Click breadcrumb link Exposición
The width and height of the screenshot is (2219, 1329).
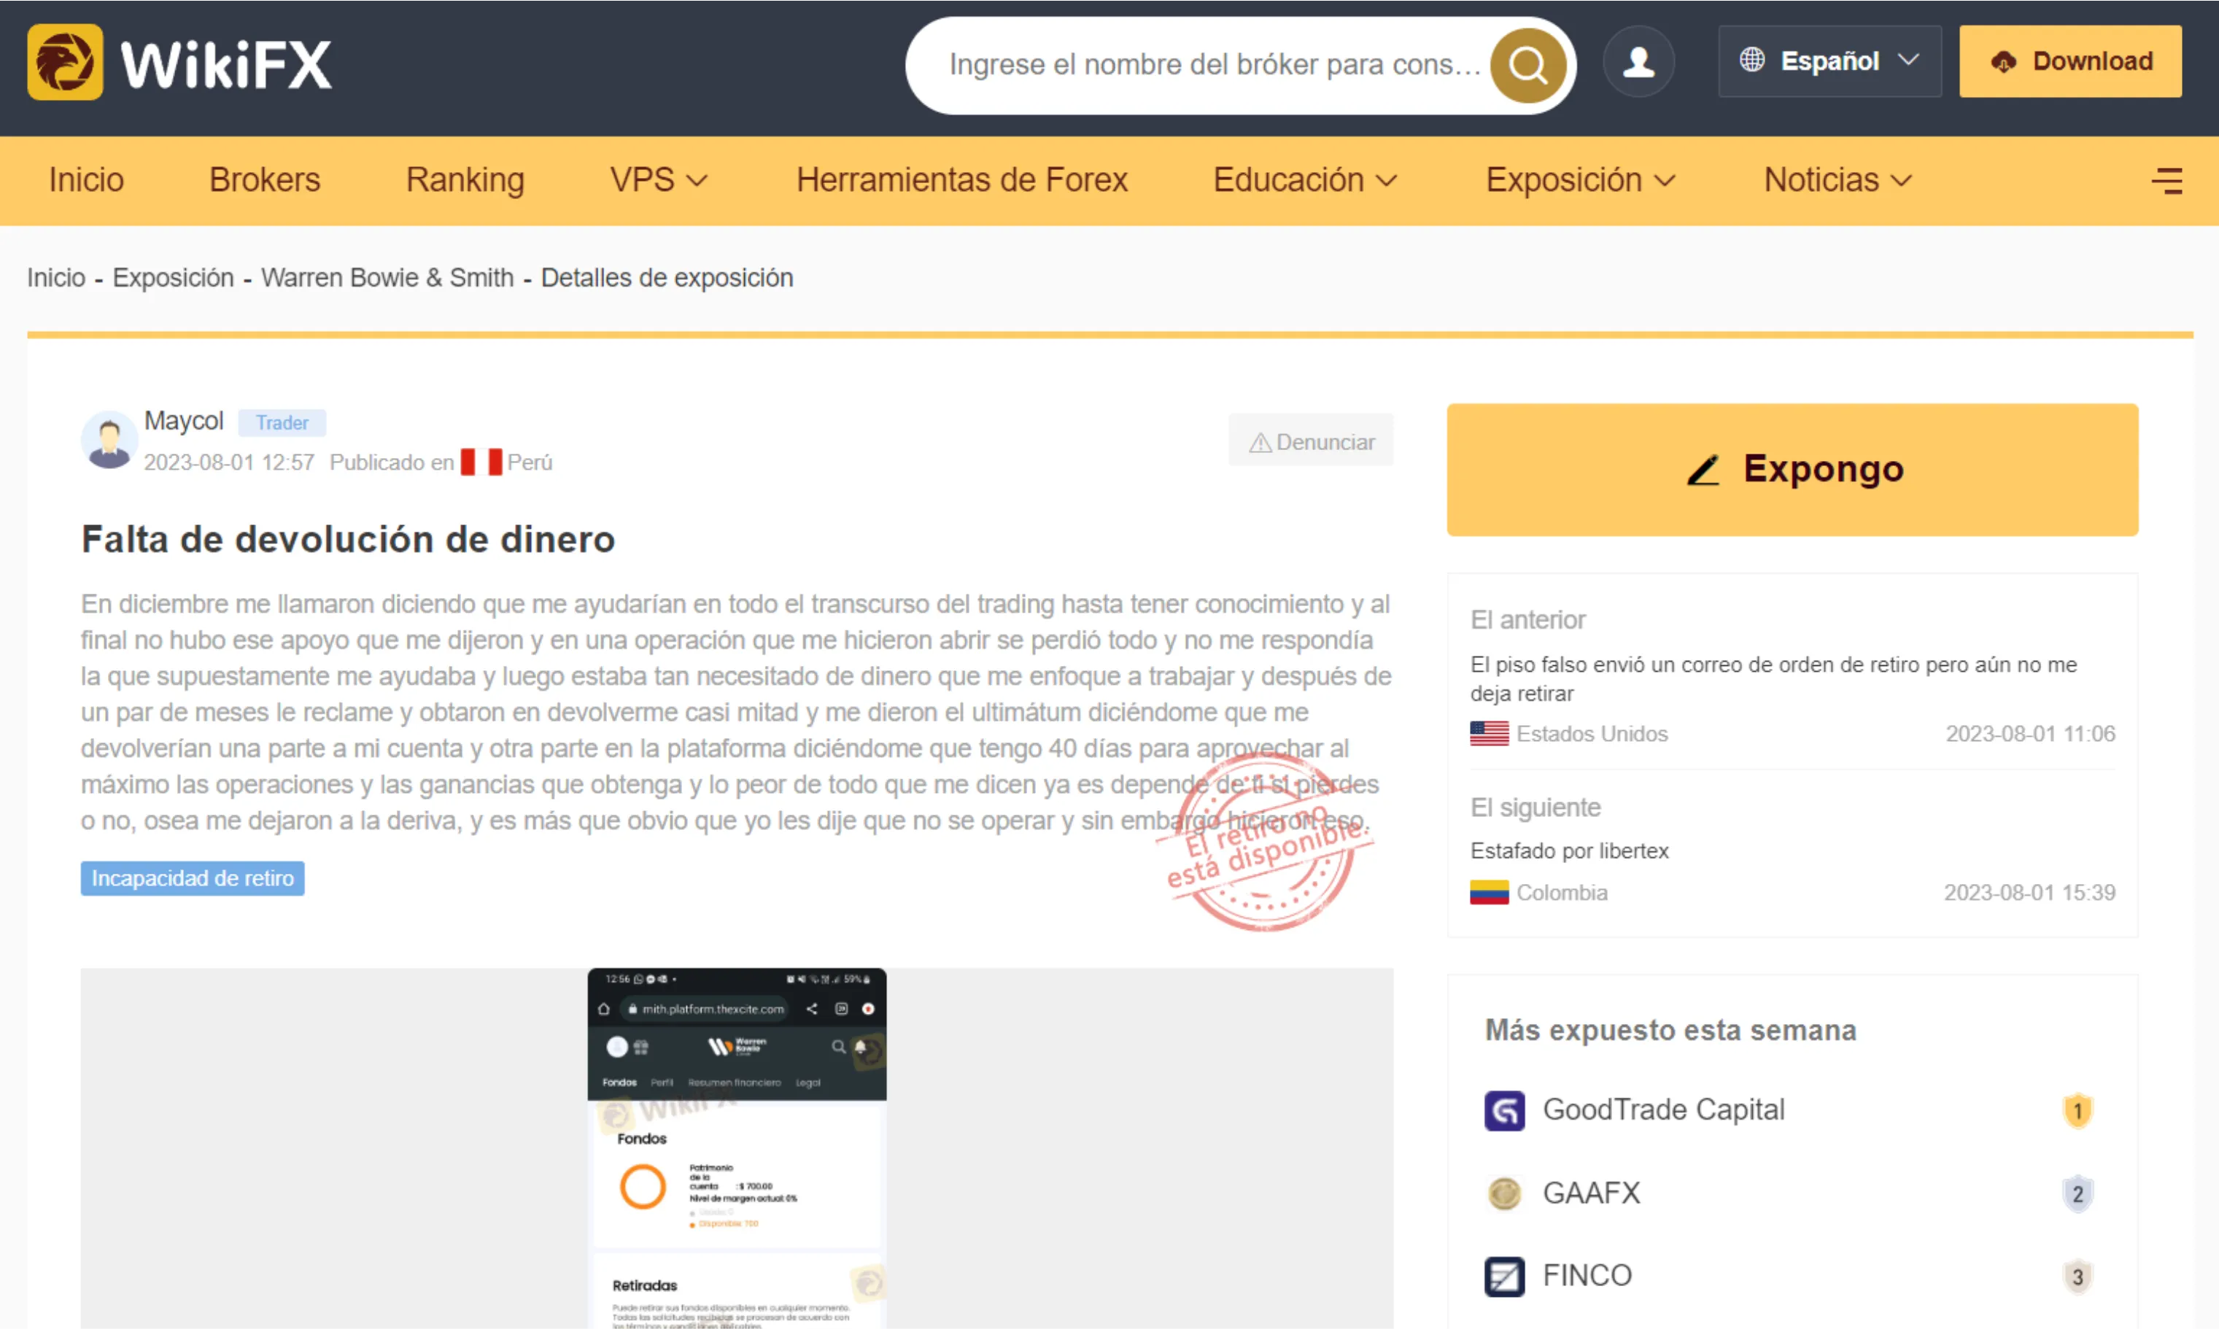173,278
